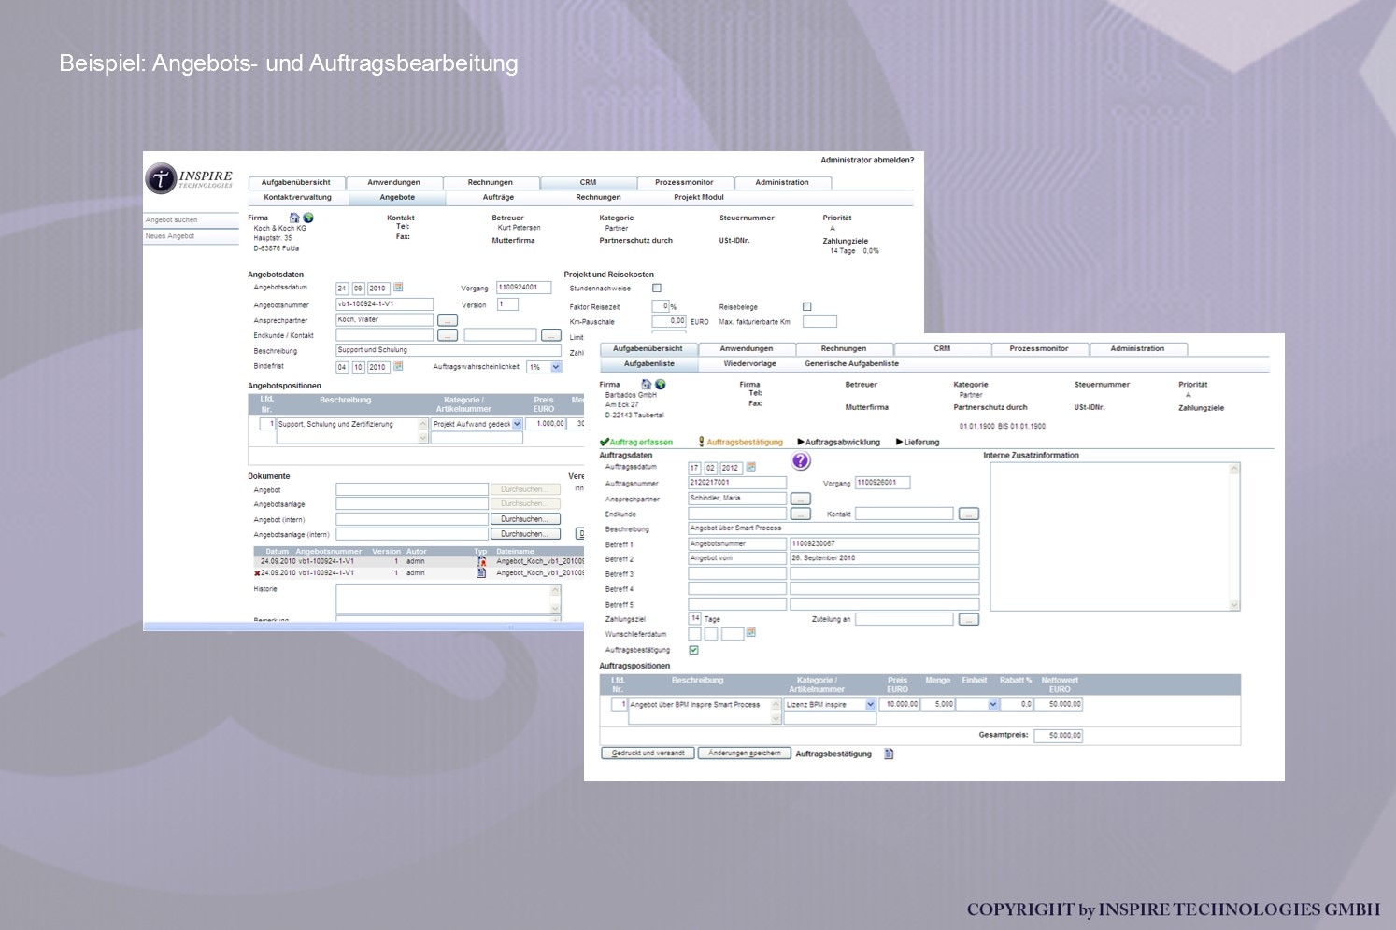Open the Aufträge sub-tab

tap(498, 198)
